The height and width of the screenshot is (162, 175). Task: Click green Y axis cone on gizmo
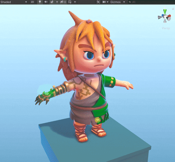tap(165, 12)
